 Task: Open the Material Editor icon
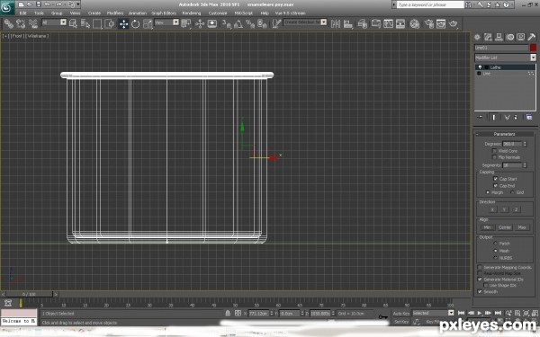[415, 23]
